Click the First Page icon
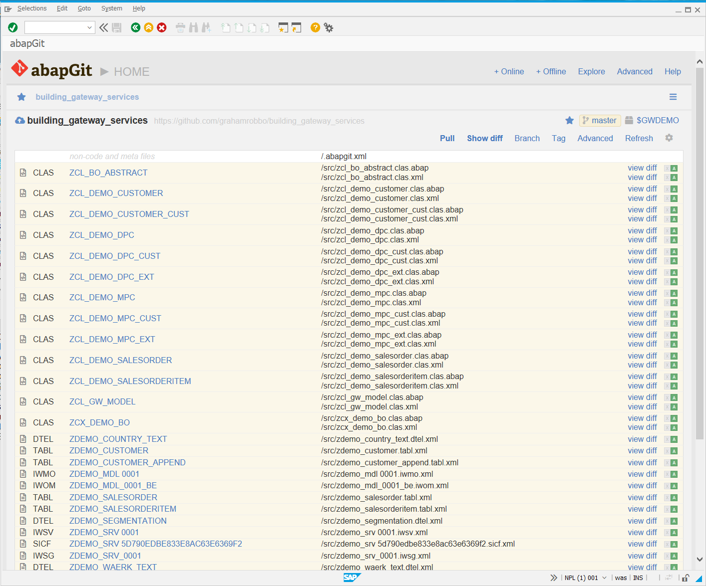Viewport: 706px width, 586px height. [x=226, y=27]
